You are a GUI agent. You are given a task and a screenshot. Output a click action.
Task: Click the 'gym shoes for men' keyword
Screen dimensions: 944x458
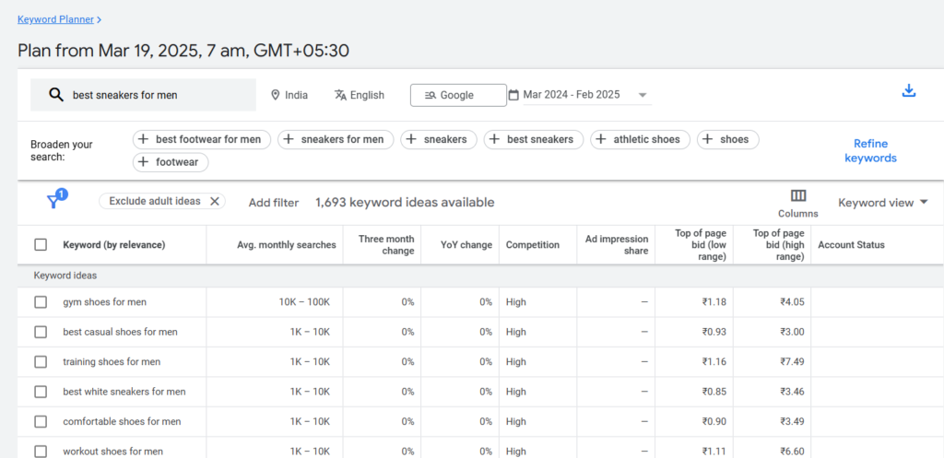[x=105, y=302]
